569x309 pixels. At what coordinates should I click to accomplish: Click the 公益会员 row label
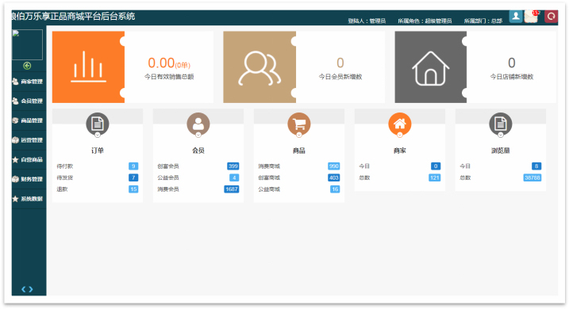tap(168, 177)
